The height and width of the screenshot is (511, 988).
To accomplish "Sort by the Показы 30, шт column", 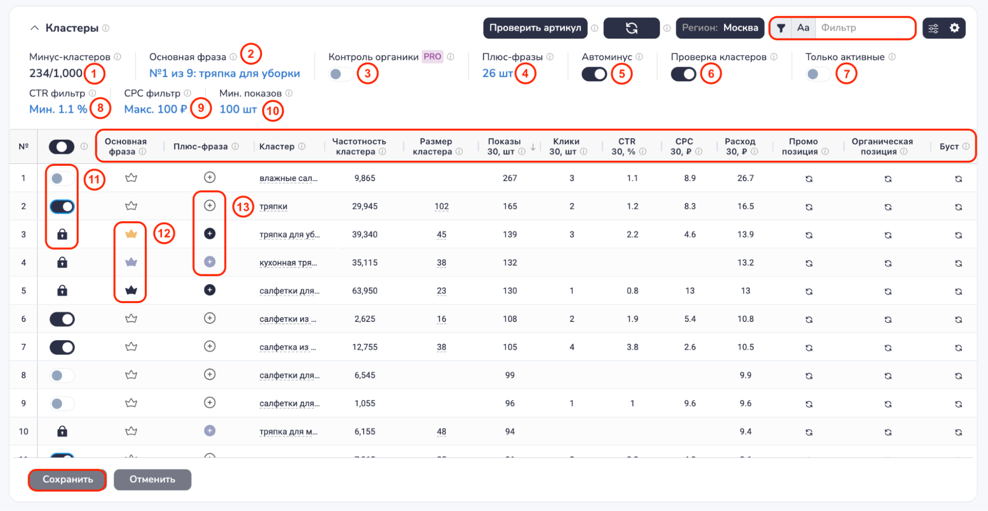I will [x=505, y=147].
